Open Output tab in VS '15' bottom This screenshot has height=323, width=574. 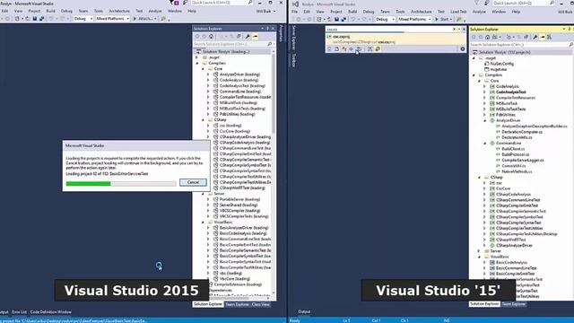(304, 311)
